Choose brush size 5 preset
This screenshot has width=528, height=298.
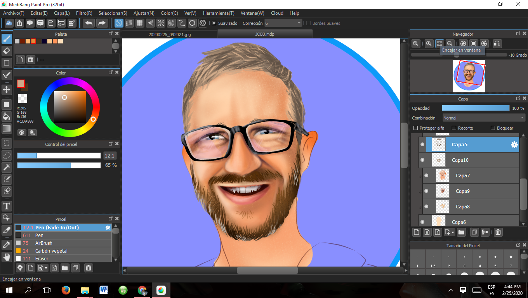tap(495, 258)
